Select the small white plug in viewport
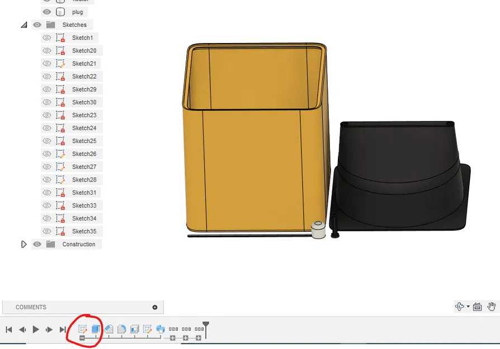This screenshot has width=500, height=349. point(318,230)
